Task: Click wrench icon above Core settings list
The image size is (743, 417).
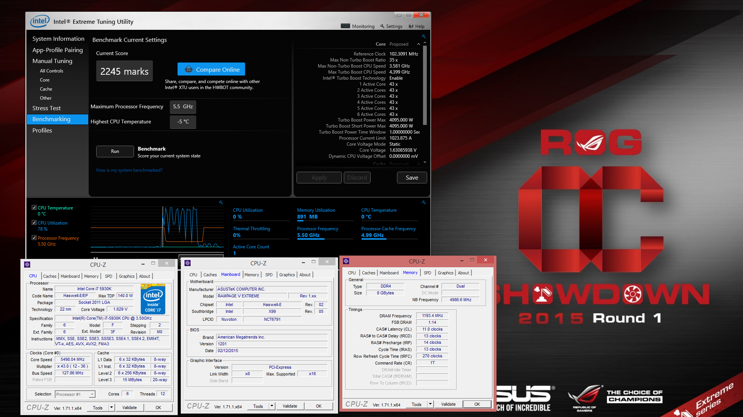Action: pyautogui.click(x=424, y=36)
